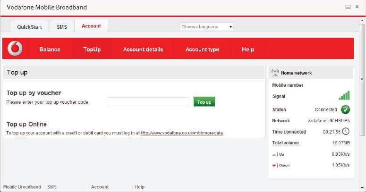
Task: Click the 'Top up by voucher' heading
Action: (x=34, y=93)
